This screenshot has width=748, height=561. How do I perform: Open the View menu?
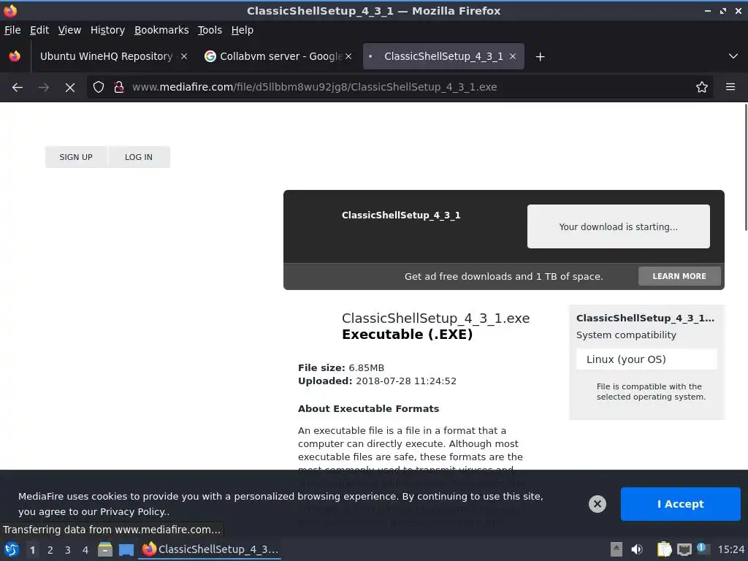69,30
